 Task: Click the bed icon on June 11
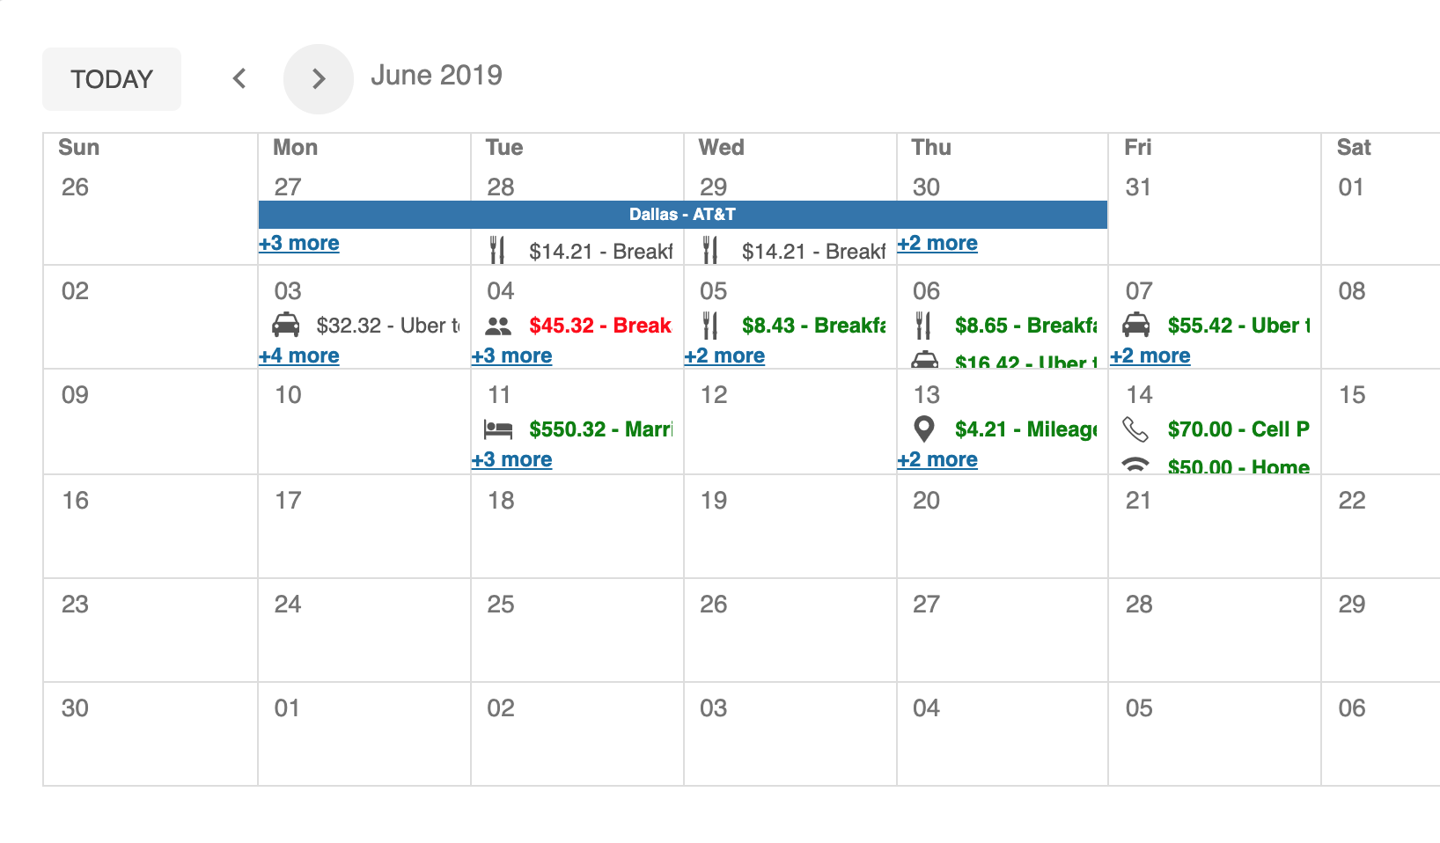tap(498, 429)
